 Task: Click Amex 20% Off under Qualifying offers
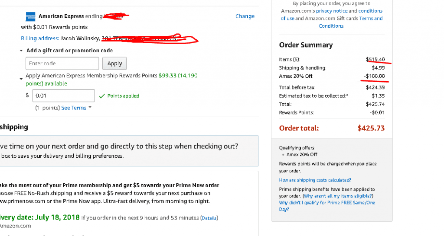pos(302,154)
